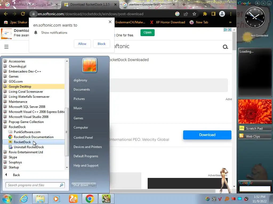Click the Start menu list scroll up arrow
273x204 pixels.
pos(67,61)
